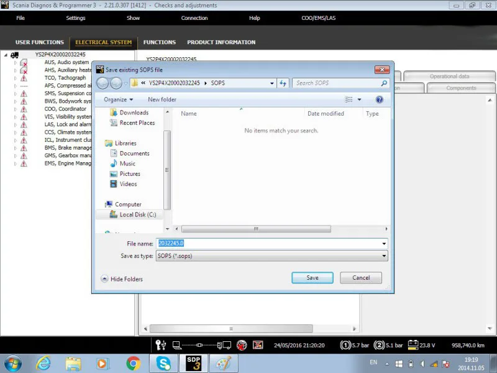Switch to the FUNCTIONS tab

(x=160, y=42)
